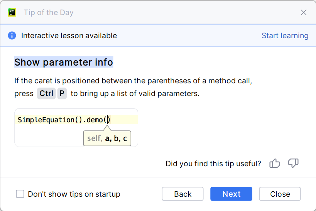The height and width of the screenshot is (211, 316).
Task: Click the PyCharm logo icon in title bar
Action: [12, 12]
